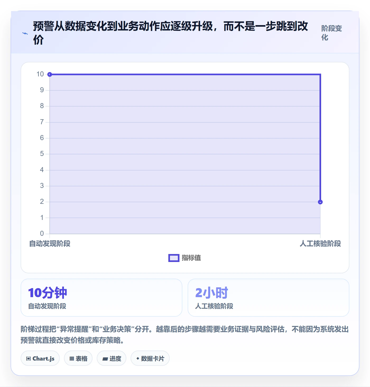
Task: Click the lightning bolt icon beside the title
Action: pos(25,33)
